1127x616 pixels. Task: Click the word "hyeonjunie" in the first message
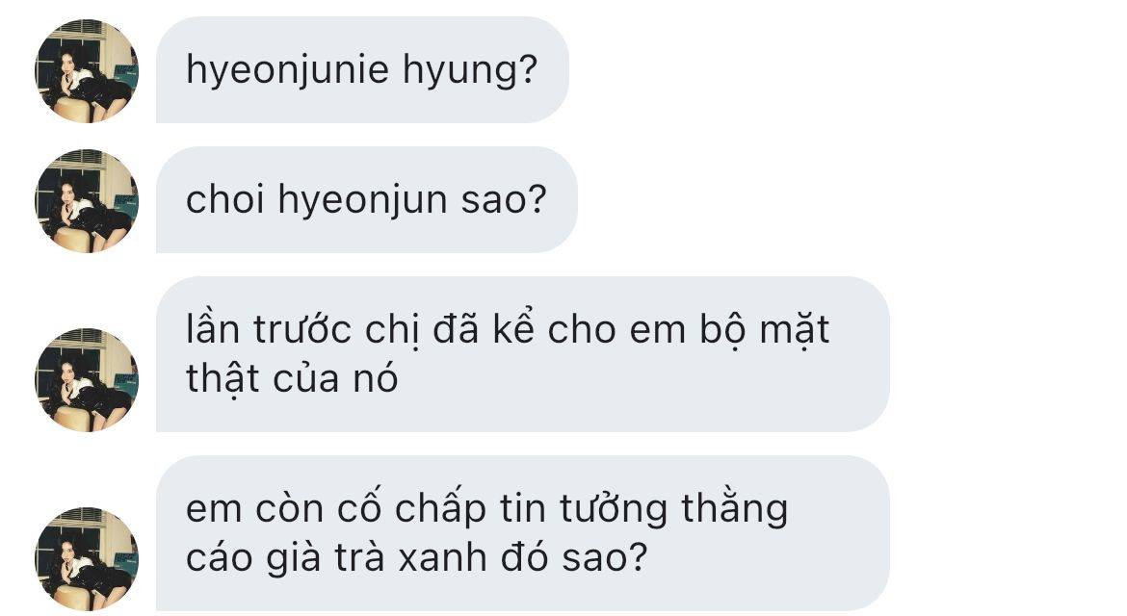(287, 70)
